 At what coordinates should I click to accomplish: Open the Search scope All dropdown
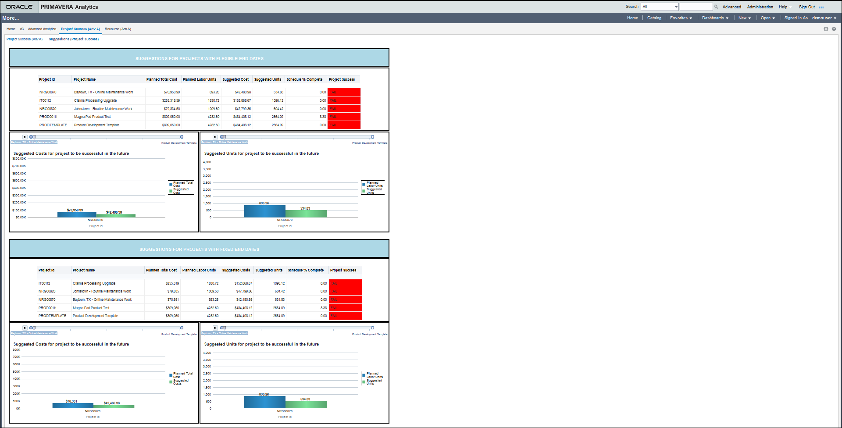tap(659, 7)
